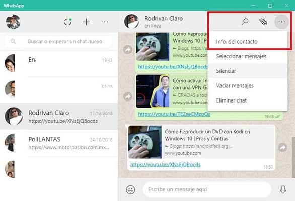Viewport: 295px width, 201px height.
Task: Click the conversation vertical scrollbar
Action: pyautogui.click(x=293, y=157)
